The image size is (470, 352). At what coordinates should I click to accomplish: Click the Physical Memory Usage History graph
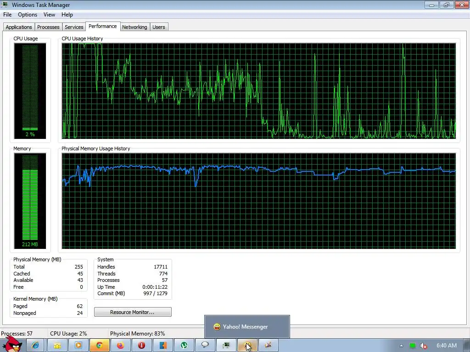tap(259, 201)
